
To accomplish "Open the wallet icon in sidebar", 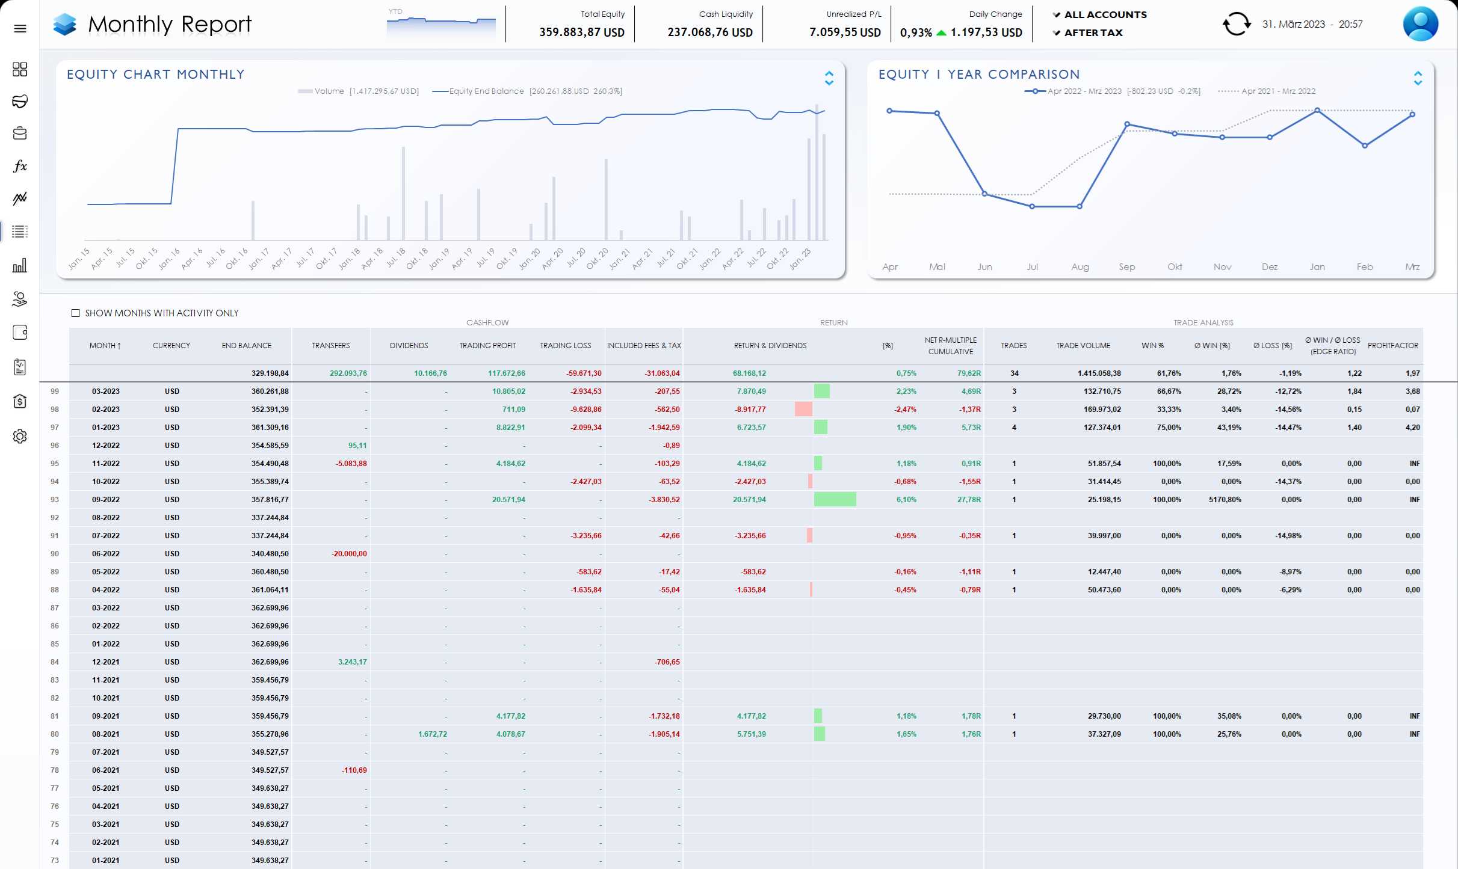I will click(20, 333).
